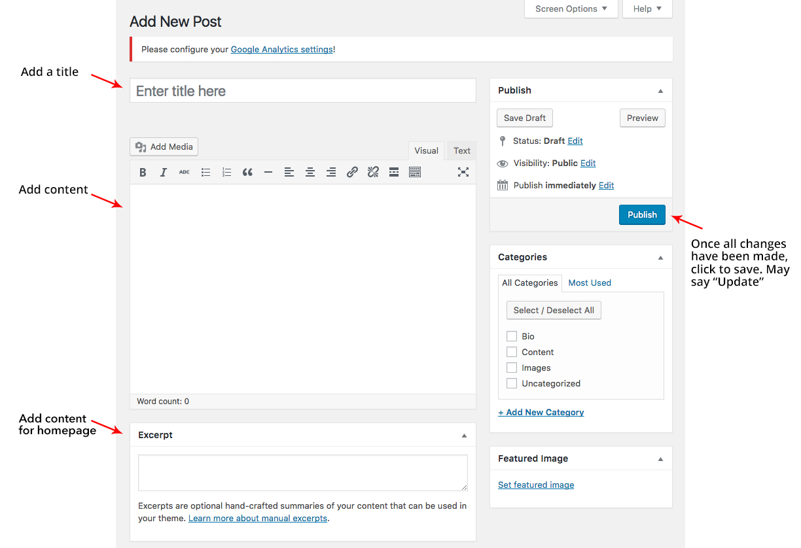Enable the Images category
The height and width of the screenshot is (548, 801).
(512, 367)
